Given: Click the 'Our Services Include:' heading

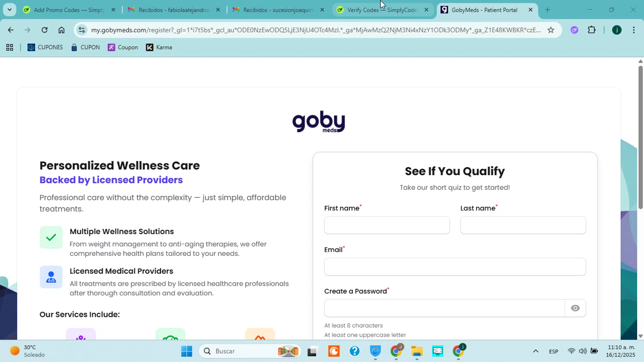Looking at the screenshot, I should (x=79, y=314).
